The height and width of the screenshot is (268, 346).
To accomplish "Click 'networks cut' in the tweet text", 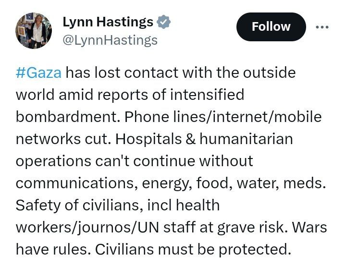I will [x=62, y=139].
